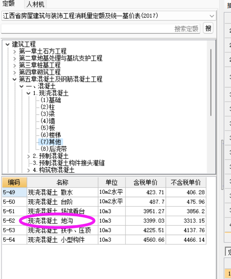Click the 名称 column header
The height and width of the screenshot is (279, 231).
pyautogui.click(x=62, y=182)
